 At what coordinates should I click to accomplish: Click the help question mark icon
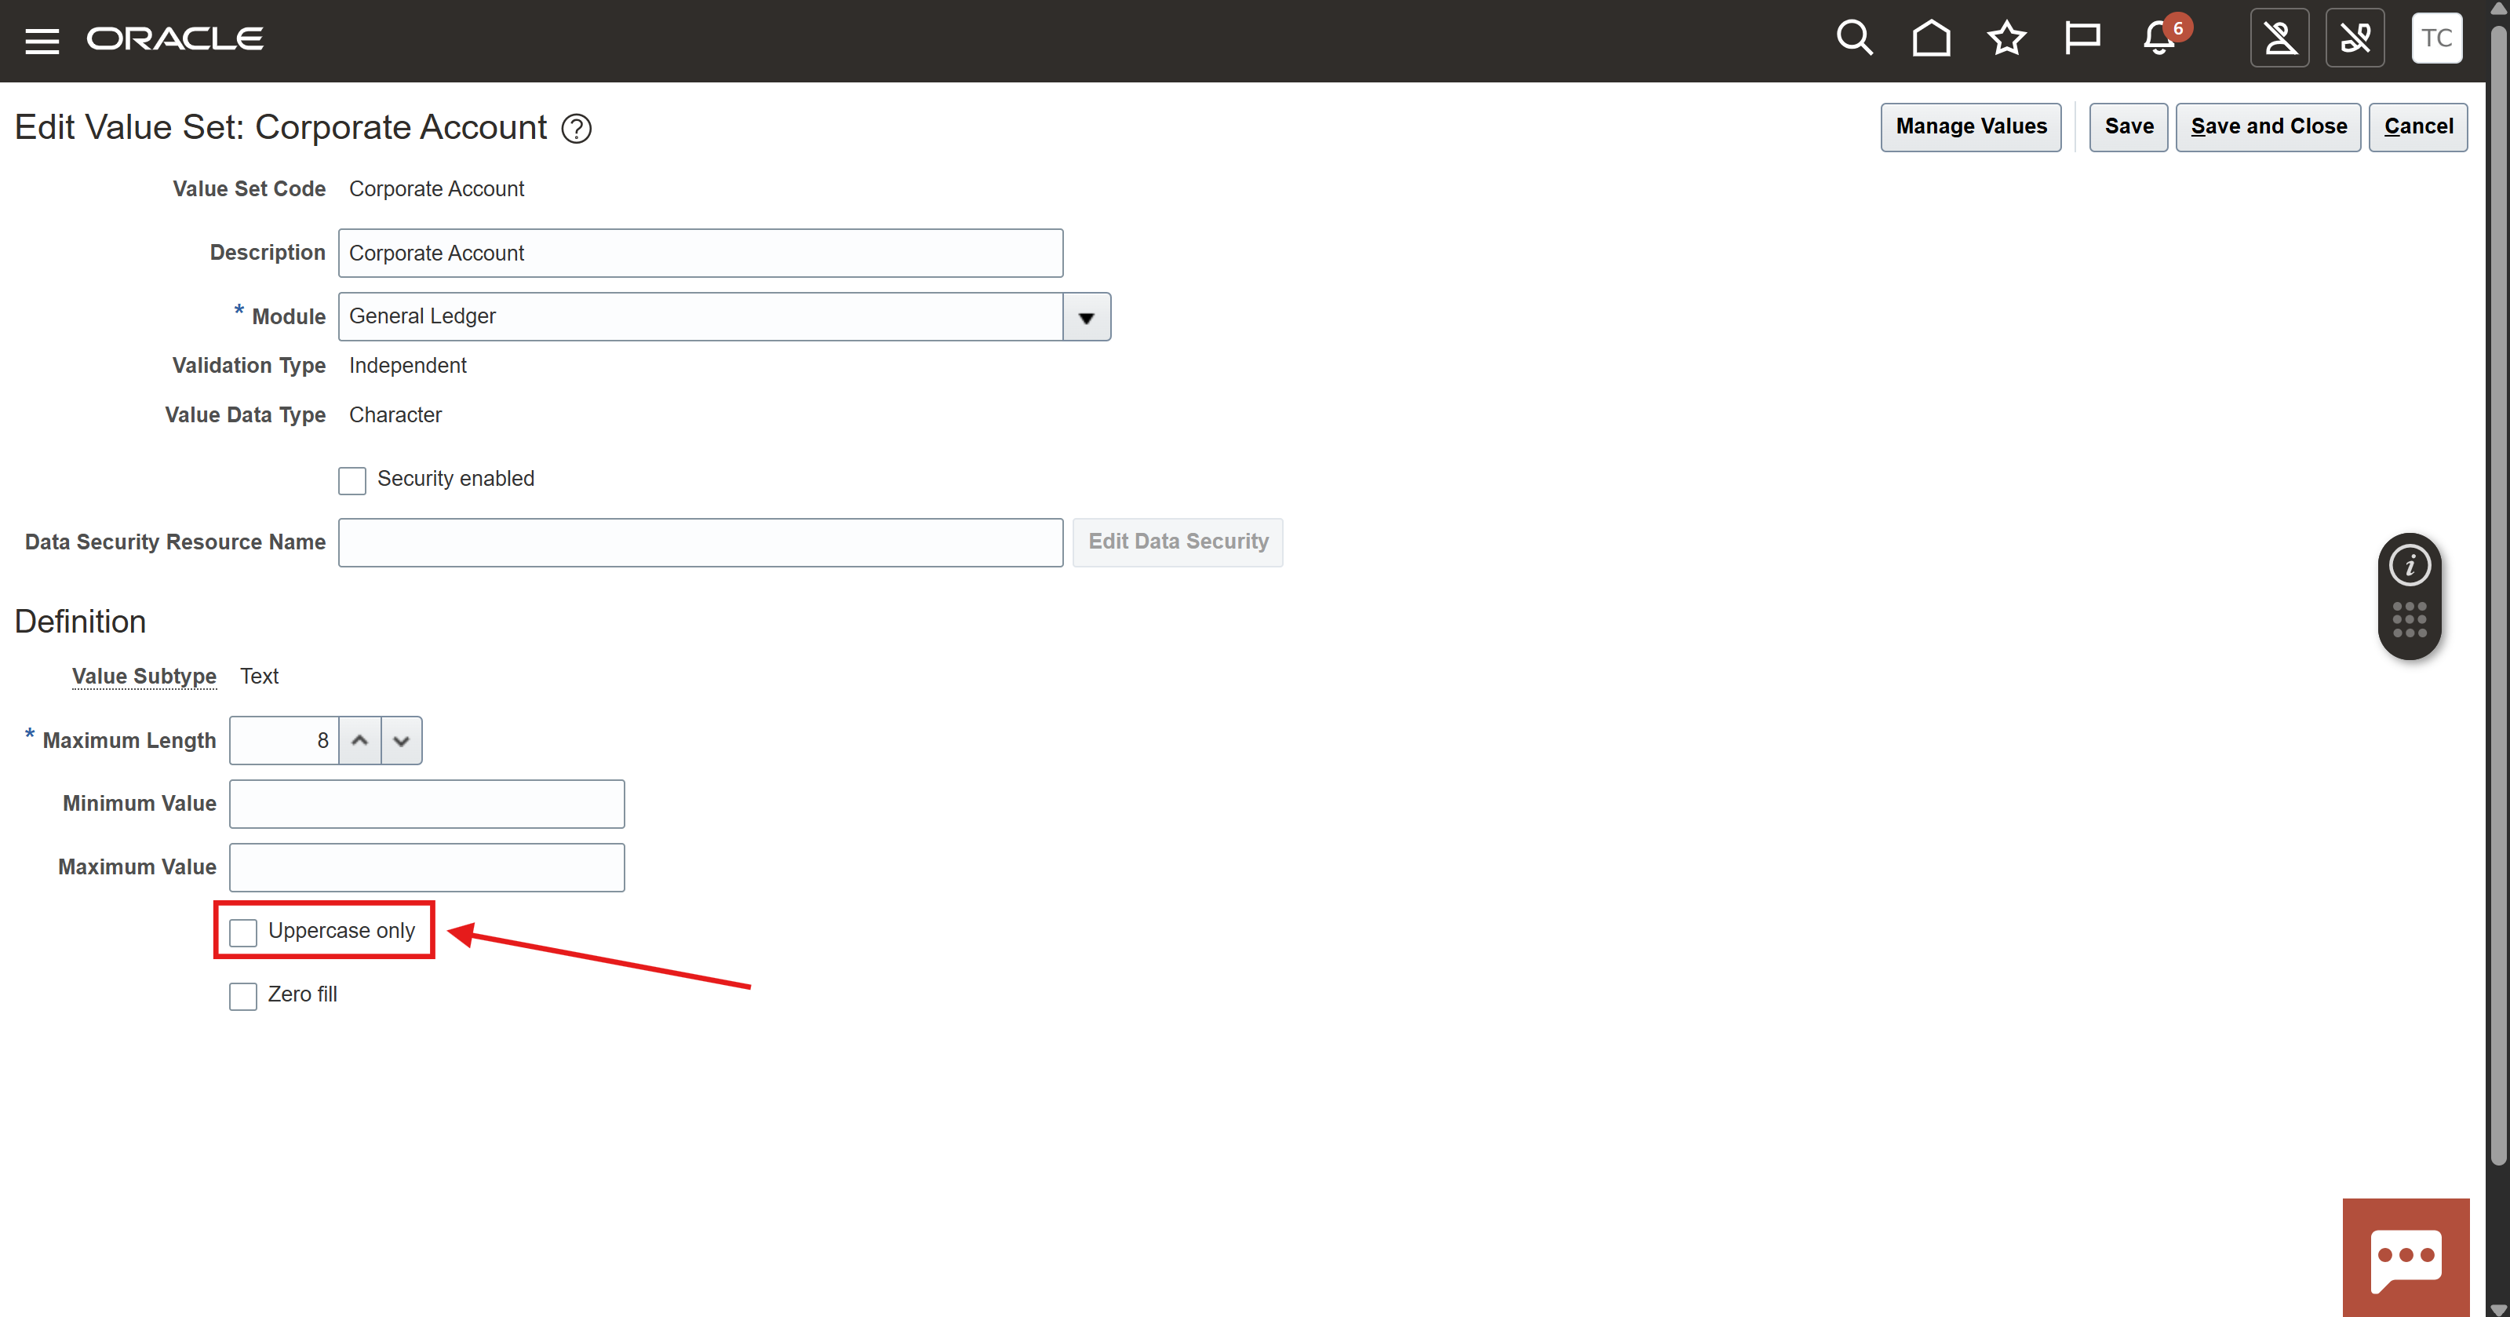point(577,129)
